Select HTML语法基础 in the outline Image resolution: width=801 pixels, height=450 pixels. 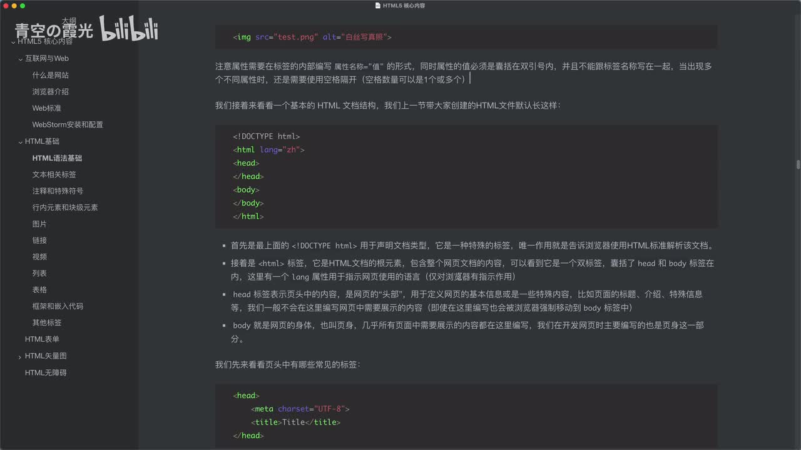pos(57,158)
